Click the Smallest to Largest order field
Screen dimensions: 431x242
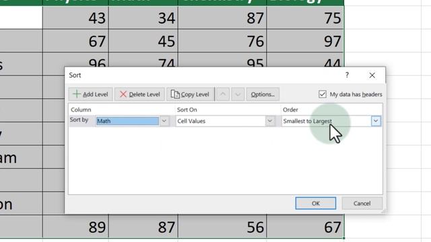[326, 121]
